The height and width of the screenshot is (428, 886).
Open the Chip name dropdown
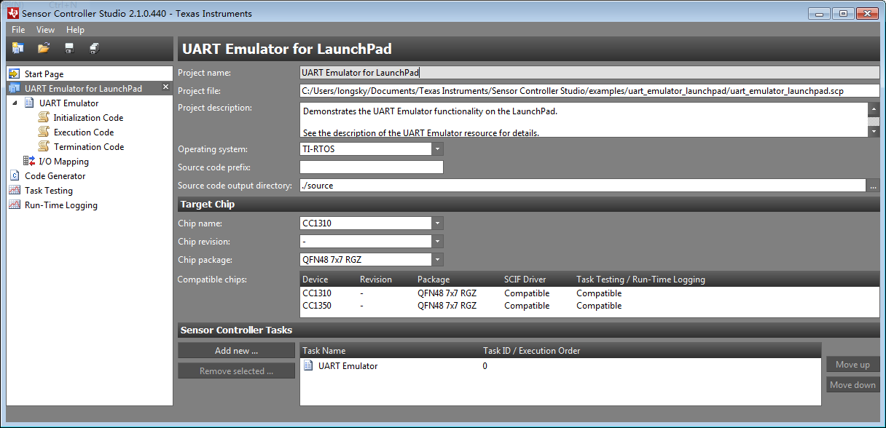tap(437, 223)
